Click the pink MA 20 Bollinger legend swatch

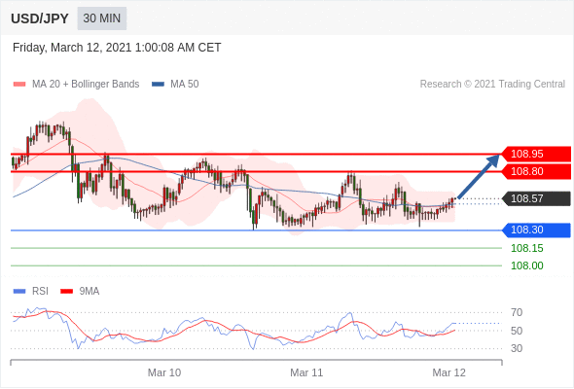pos(19,85)
